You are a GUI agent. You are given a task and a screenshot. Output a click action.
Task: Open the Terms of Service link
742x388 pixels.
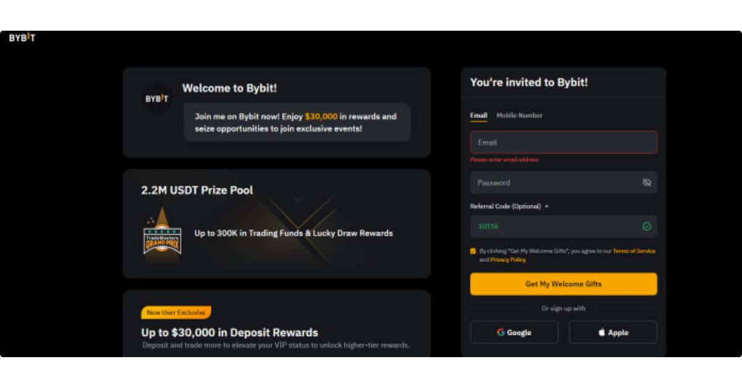tap(634, 251)
